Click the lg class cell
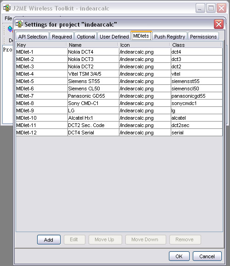The width and height of the screenshot is (230, 266). click(196, 111)
